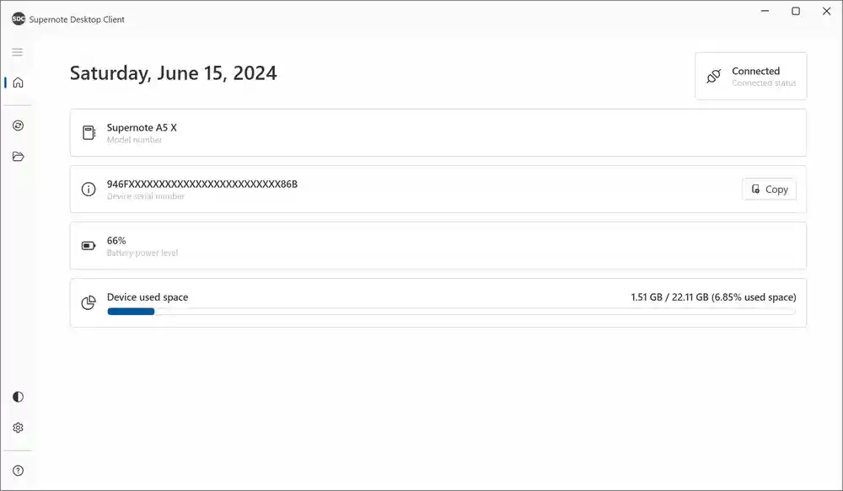Image resolution: width=843 pixels, height=491 pixels.
Task: Click the Supernote A5 X model card
Action: (x=438, y=133)
